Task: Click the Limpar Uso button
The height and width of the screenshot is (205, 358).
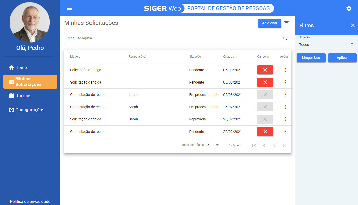Action: point(311,58)
